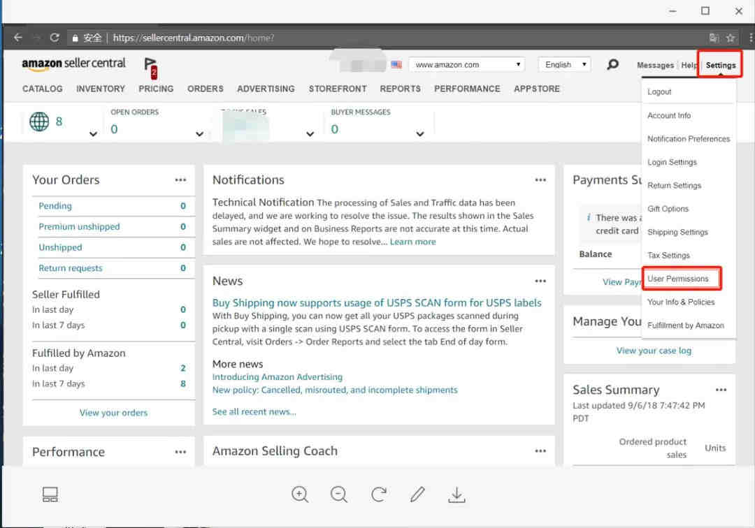Expand the English language dropdown

pyautogui.click(x=564, y=65)
